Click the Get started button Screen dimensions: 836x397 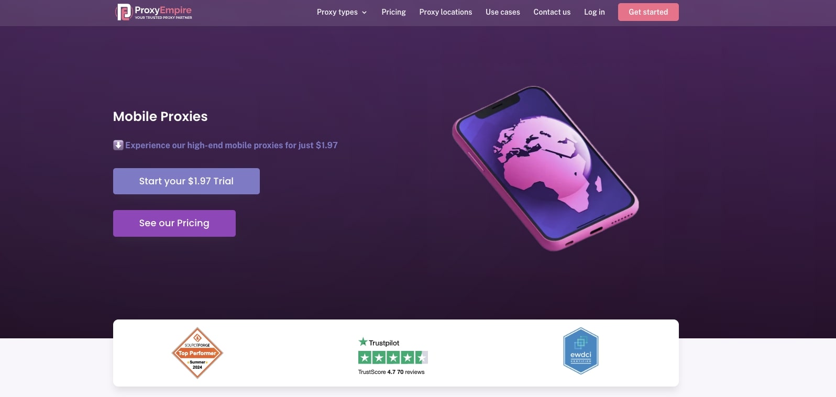tap(648, 12)
